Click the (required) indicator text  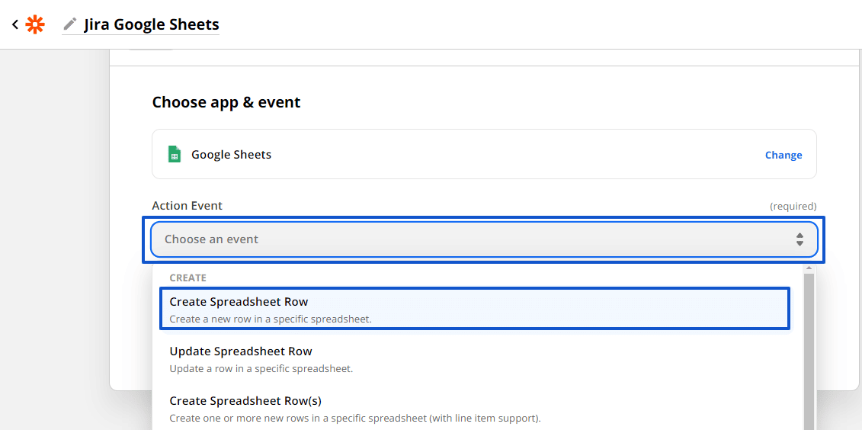pos(793,206)
